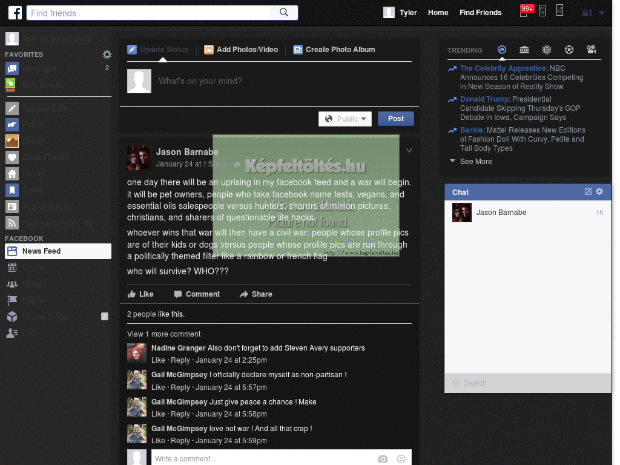Image resolution: width=620 pixels, height=465 pixels.
Task: Open the Pokes icon
Action: coord(12,125)
